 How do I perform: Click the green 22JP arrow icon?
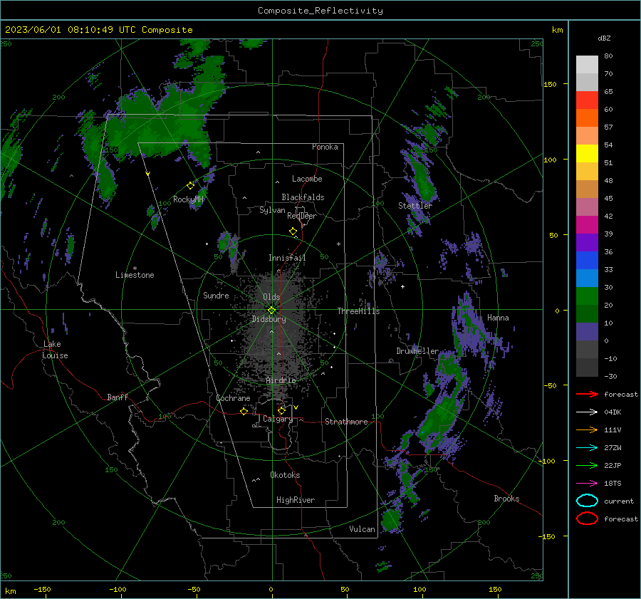pyautogui.click(x=587, y=465)
